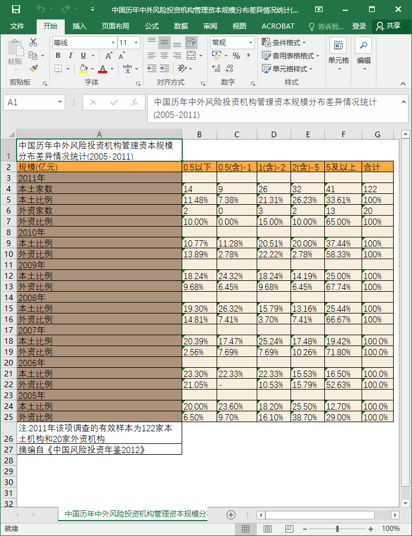The width and height of the screenshot is (412, 536).
Task: Toggle Bold formatting
Action: pyautogui.click(x=58, y=55)
